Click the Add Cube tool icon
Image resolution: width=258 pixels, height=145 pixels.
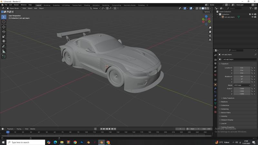tap(4, 57)
